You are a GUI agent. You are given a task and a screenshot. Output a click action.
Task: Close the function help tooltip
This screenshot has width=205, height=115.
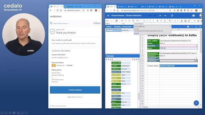170,27
